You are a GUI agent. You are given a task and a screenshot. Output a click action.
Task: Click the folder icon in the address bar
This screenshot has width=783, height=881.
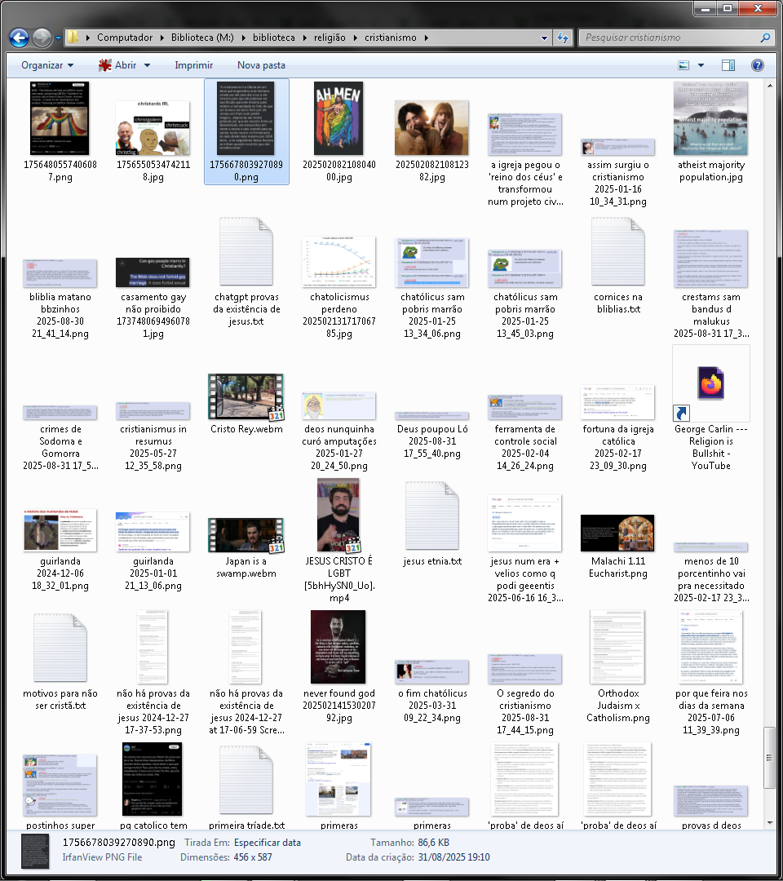pyautogui.click(x=73, y=38)
